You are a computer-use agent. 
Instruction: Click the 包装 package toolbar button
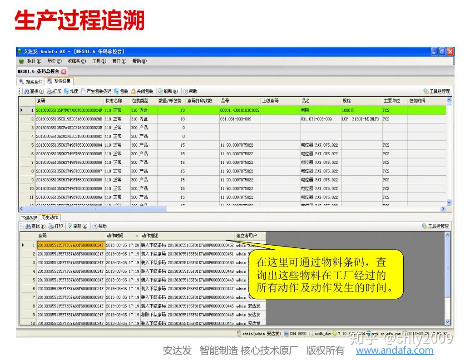121,91
